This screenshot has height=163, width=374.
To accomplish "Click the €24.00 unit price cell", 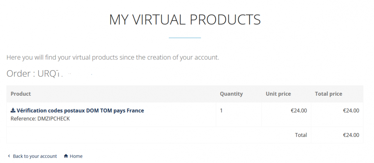I will tap(298, 111).
